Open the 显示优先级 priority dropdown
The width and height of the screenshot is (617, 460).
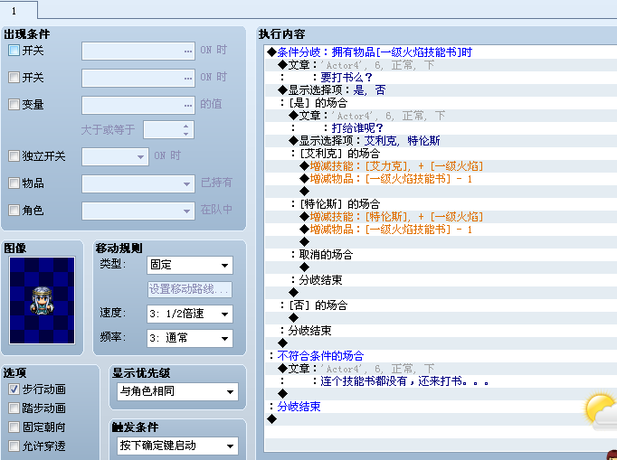click(177, 391)
